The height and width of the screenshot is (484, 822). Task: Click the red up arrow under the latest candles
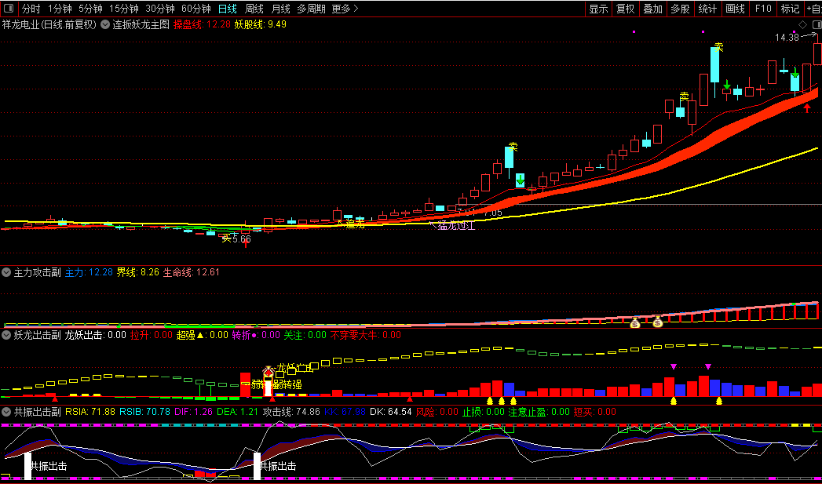coord(807,108)
